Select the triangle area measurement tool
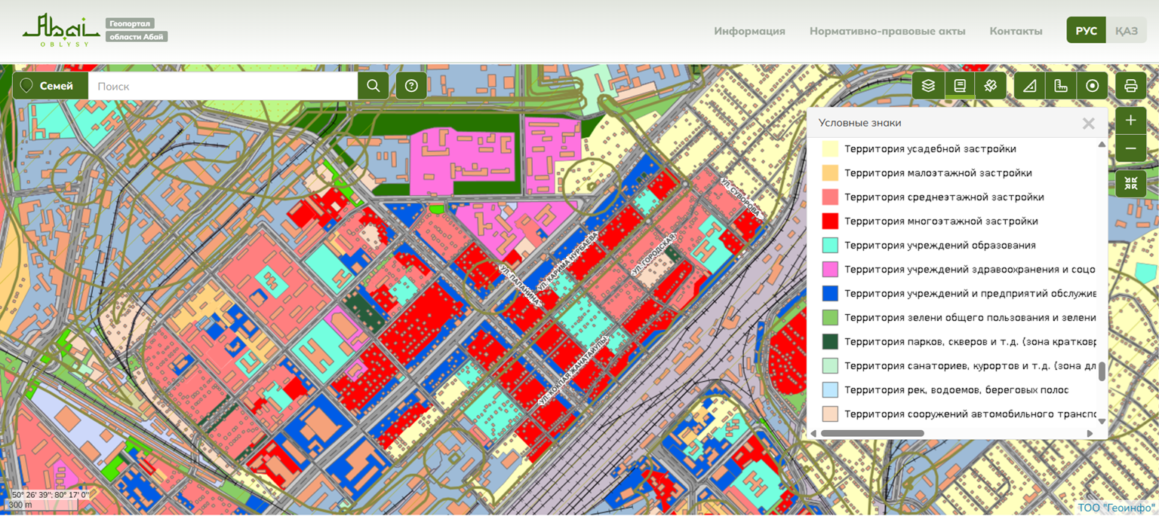 coord(1030,86)
